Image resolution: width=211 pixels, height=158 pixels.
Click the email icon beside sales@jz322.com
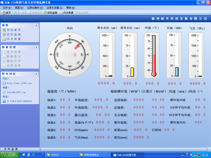click(4, 92)
